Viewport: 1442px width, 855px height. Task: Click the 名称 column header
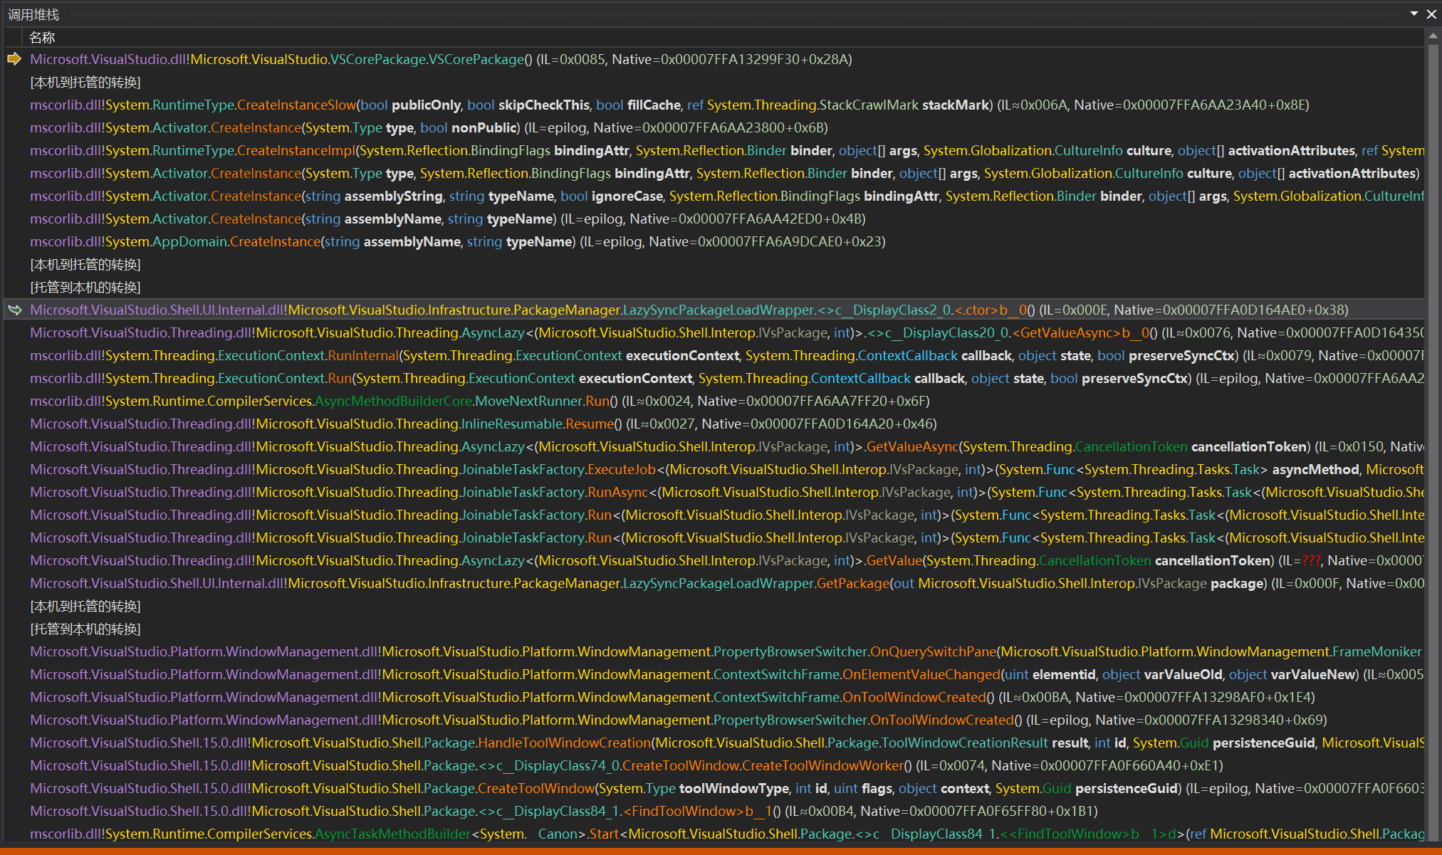42,37
